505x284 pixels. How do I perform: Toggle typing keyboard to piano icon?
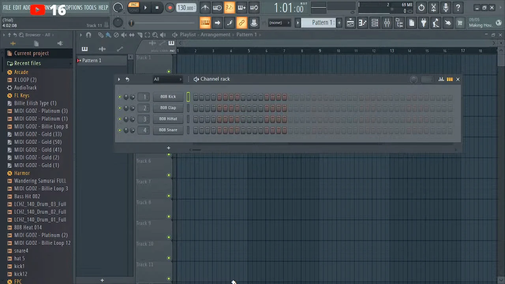coord(205,23)
